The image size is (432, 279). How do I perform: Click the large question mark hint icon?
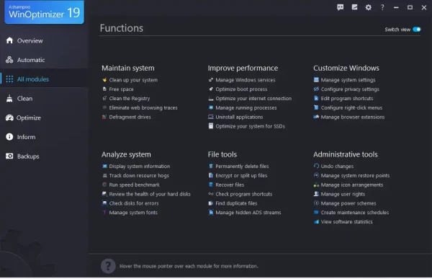[108, 266]
